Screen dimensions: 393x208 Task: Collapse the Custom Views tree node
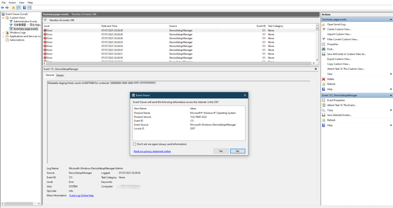click(x=3, y=18)
